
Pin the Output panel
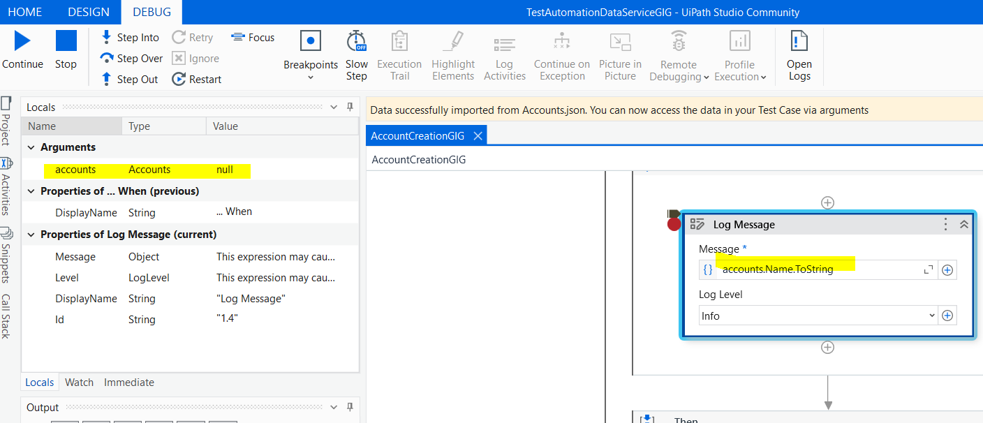350,407
